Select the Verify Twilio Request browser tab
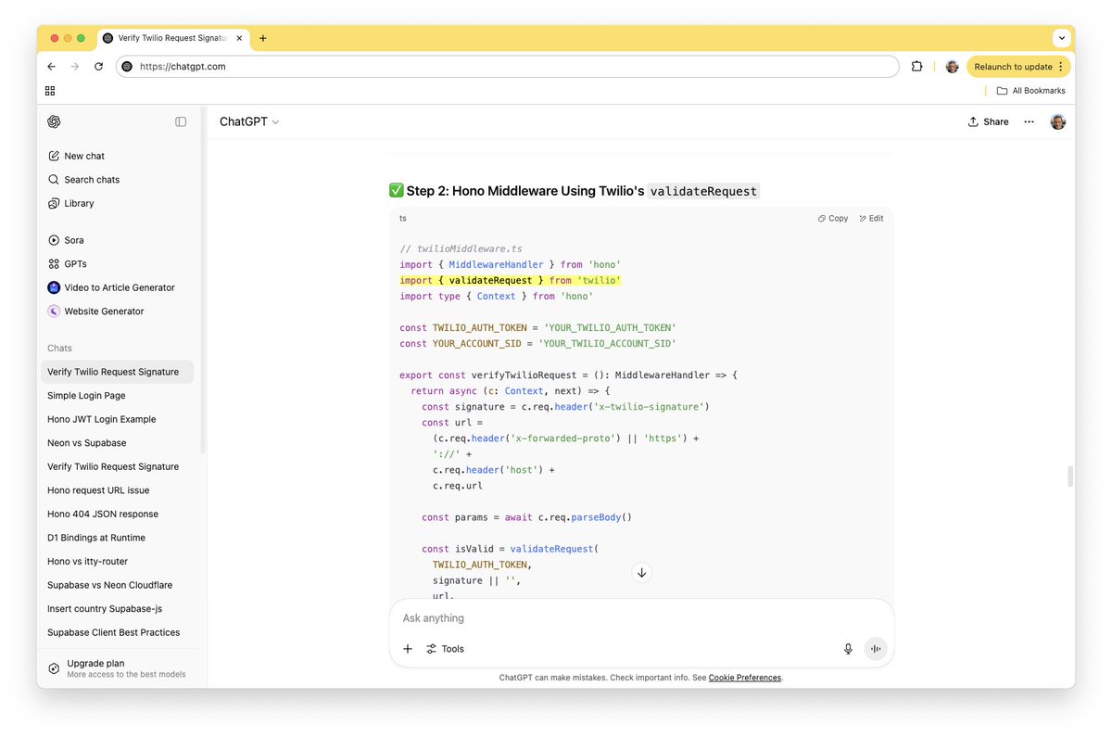The height and width of the screenshot is (737, 1112). 172,38
